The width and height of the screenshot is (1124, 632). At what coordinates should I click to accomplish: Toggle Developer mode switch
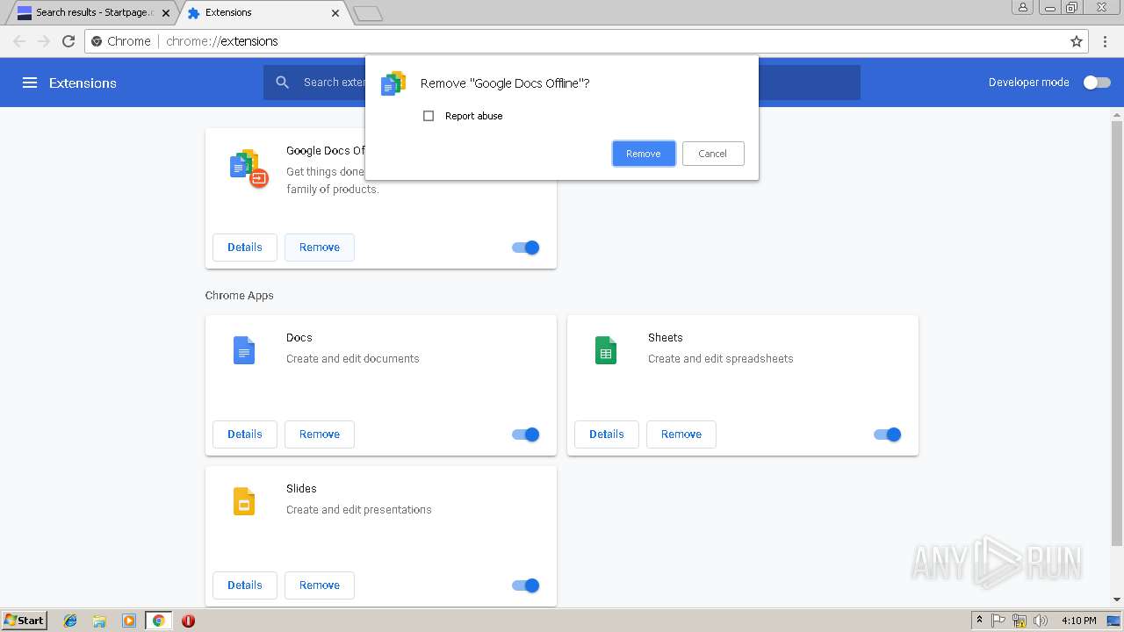tap(1096, 83)
